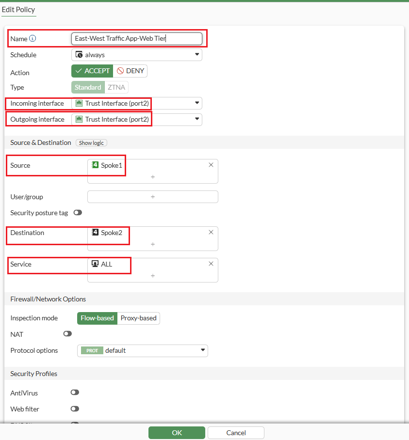Viewport: 409px width, 440px height.
Task: Clear ALL with the Service X icon
Action: point(211,264)
